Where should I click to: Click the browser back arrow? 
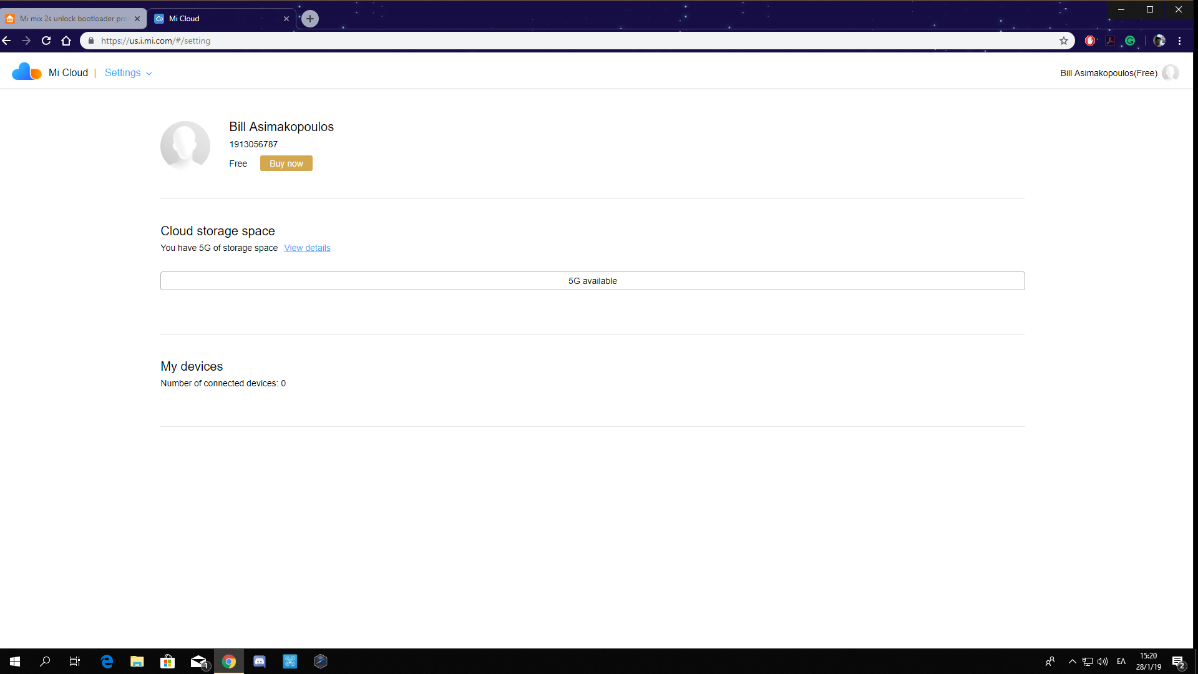tap(7, 41)
